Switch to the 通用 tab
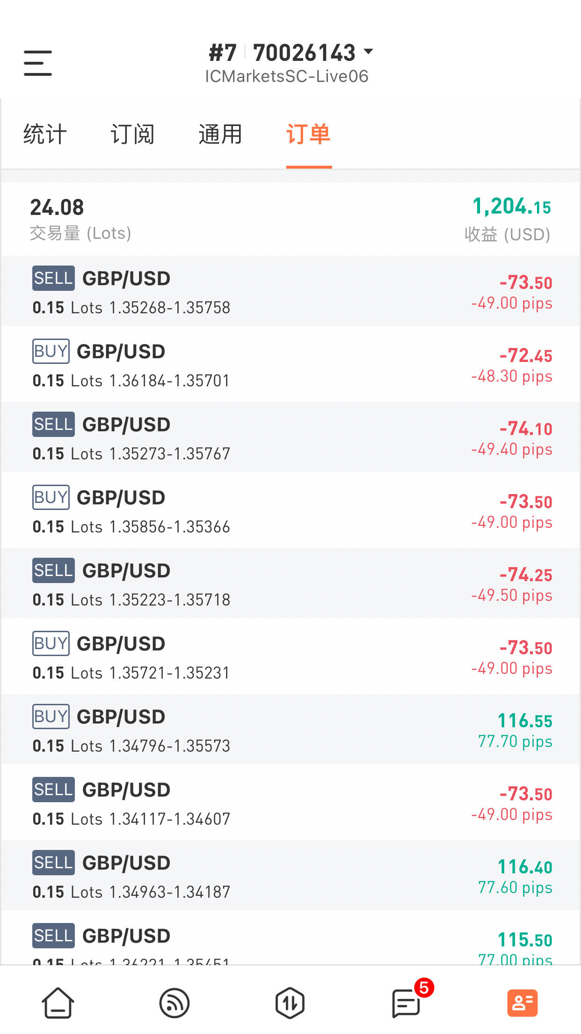The height and width of the screenshot is (1034, 581). point(220,134)
